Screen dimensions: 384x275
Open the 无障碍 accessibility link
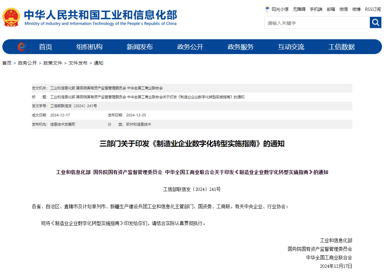[x=299, y=9]
